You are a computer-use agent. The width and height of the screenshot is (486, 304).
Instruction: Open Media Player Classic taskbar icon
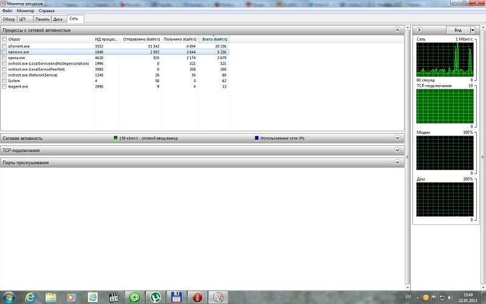coord(114,297)
